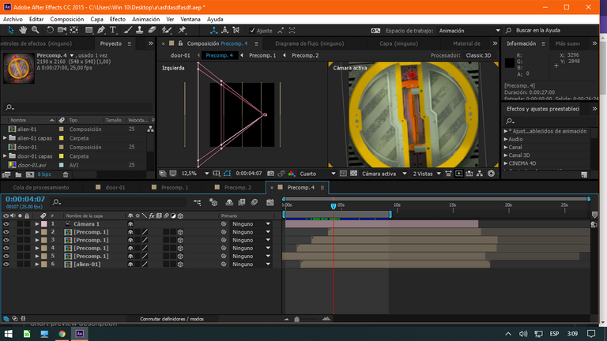The height and width of the screenshot is (341, 607).
Task: Open the 2 Vistas layout dropdown
Action: click(x=427, y=174)
